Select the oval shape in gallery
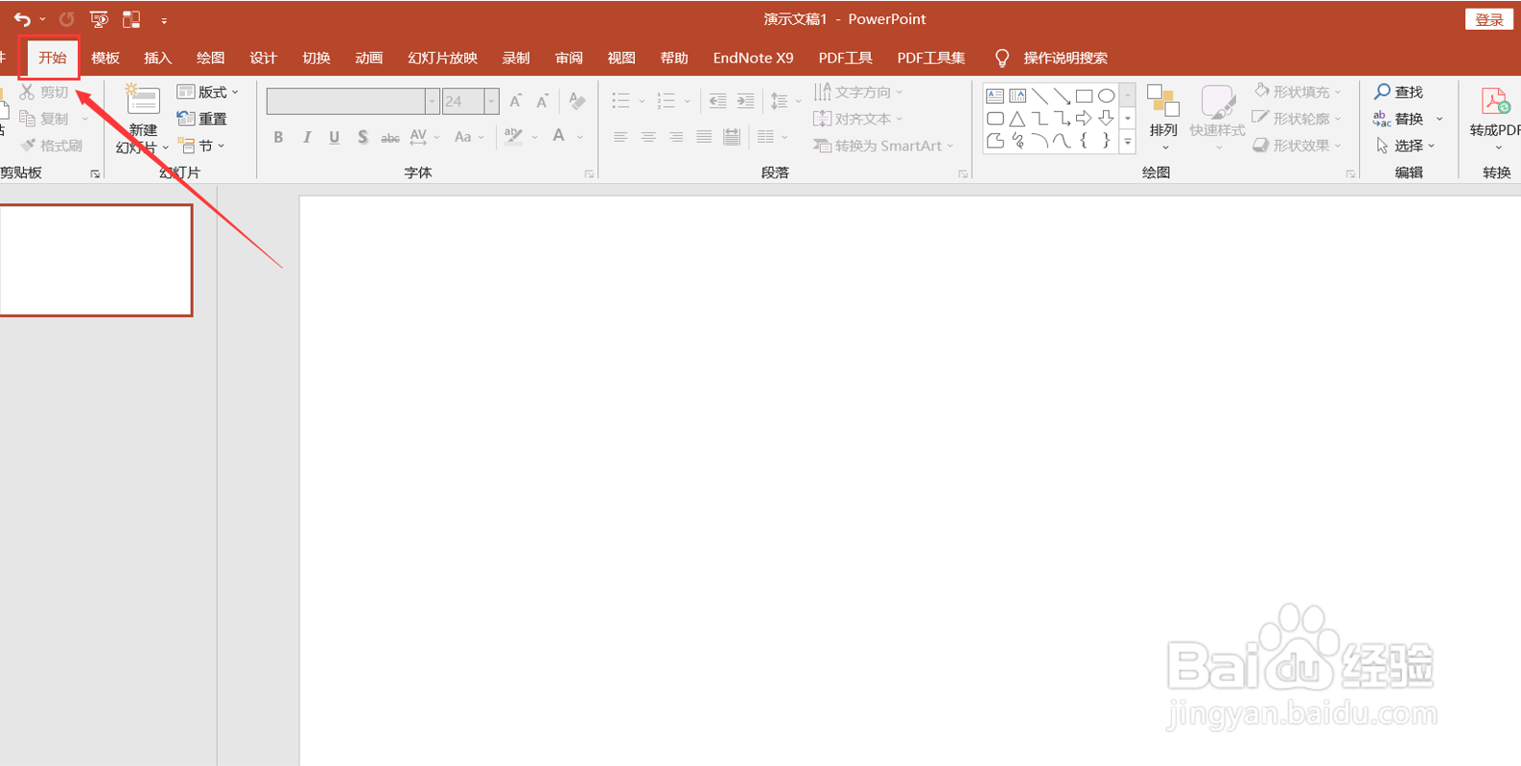Viewport: 1521px width, 766px height. 1106,96
